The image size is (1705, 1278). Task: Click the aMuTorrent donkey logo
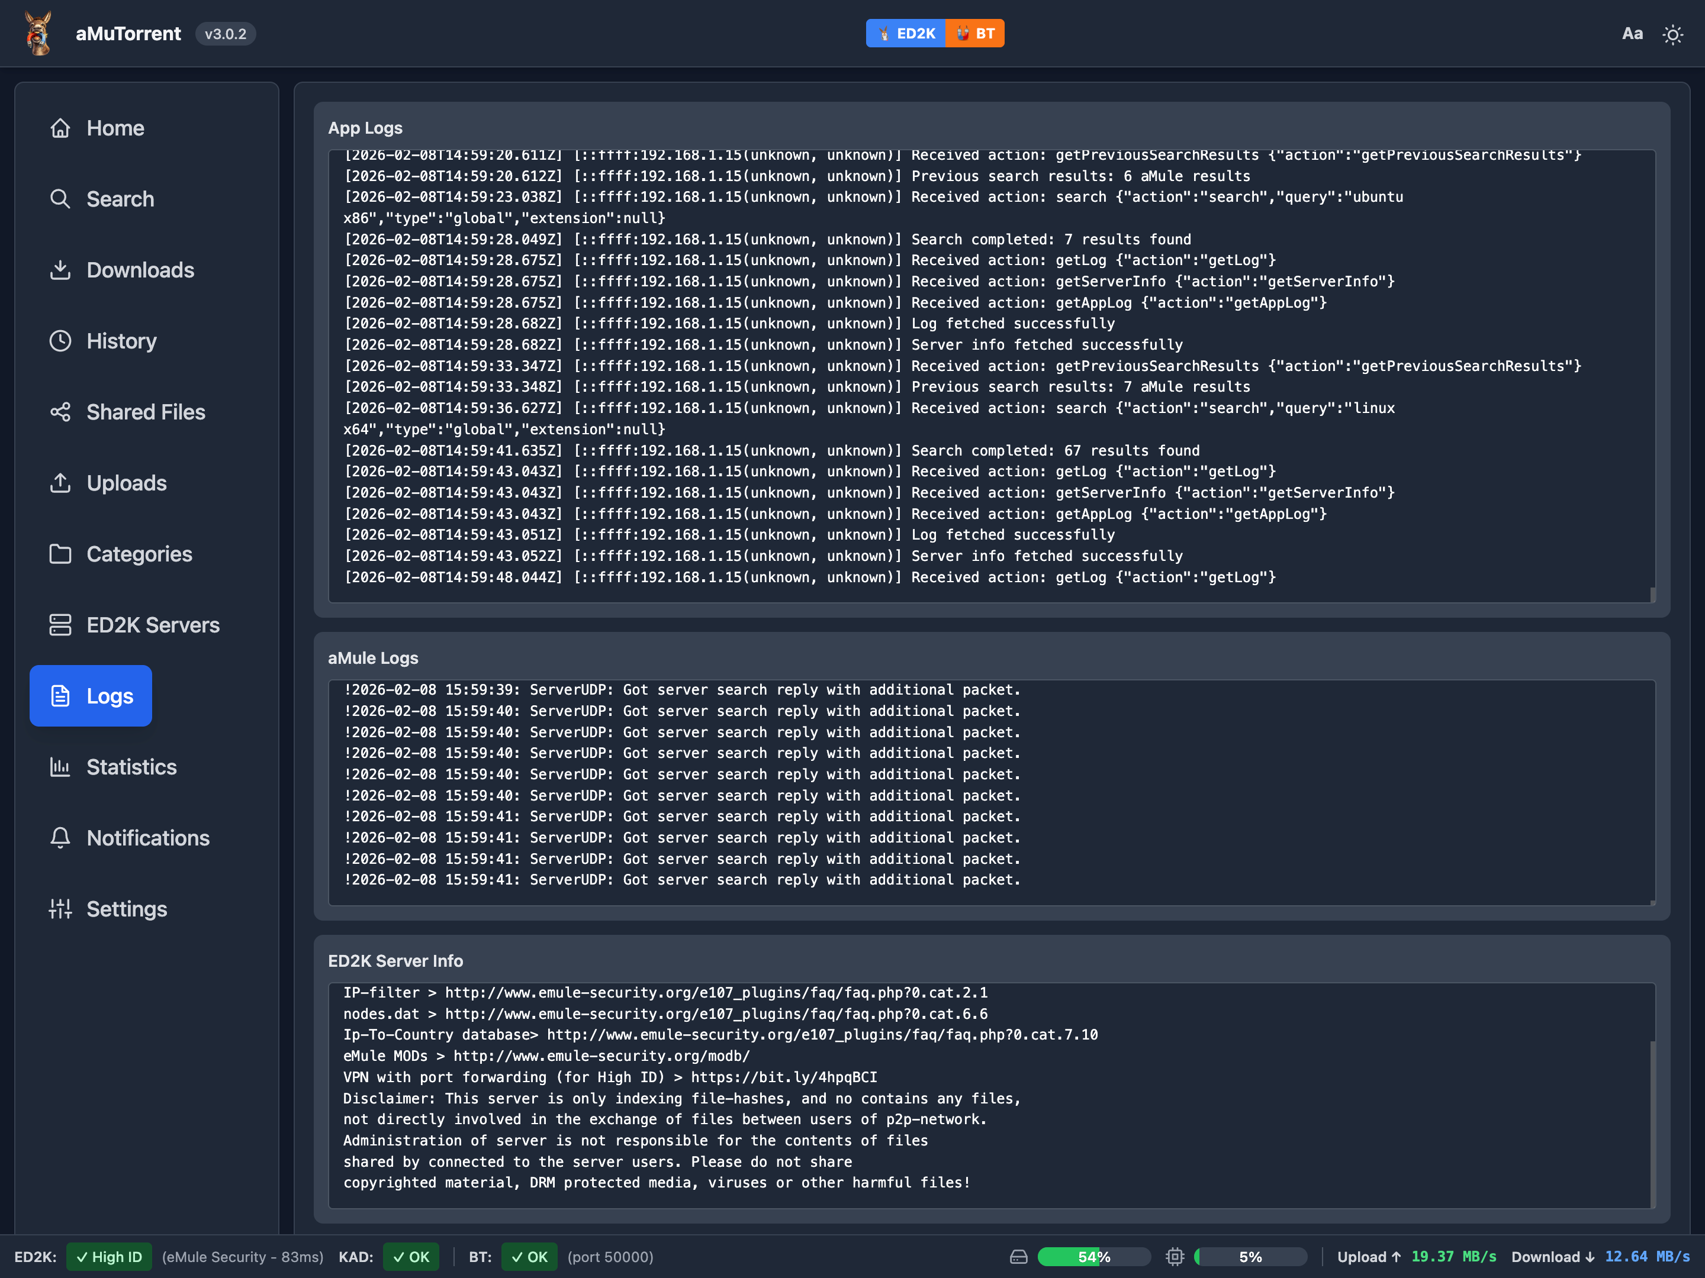(38, 34)
